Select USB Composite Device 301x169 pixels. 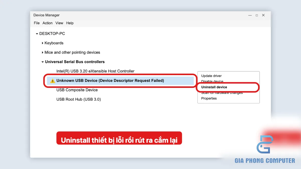coord(77,90)
